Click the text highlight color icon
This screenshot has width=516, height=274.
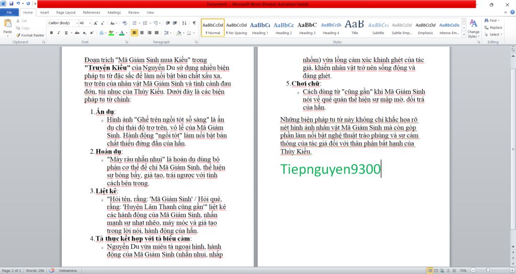click(x=111, y=33)
